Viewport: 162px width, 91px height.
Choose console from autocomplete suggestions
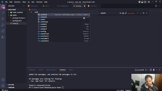tap(64, 17)
